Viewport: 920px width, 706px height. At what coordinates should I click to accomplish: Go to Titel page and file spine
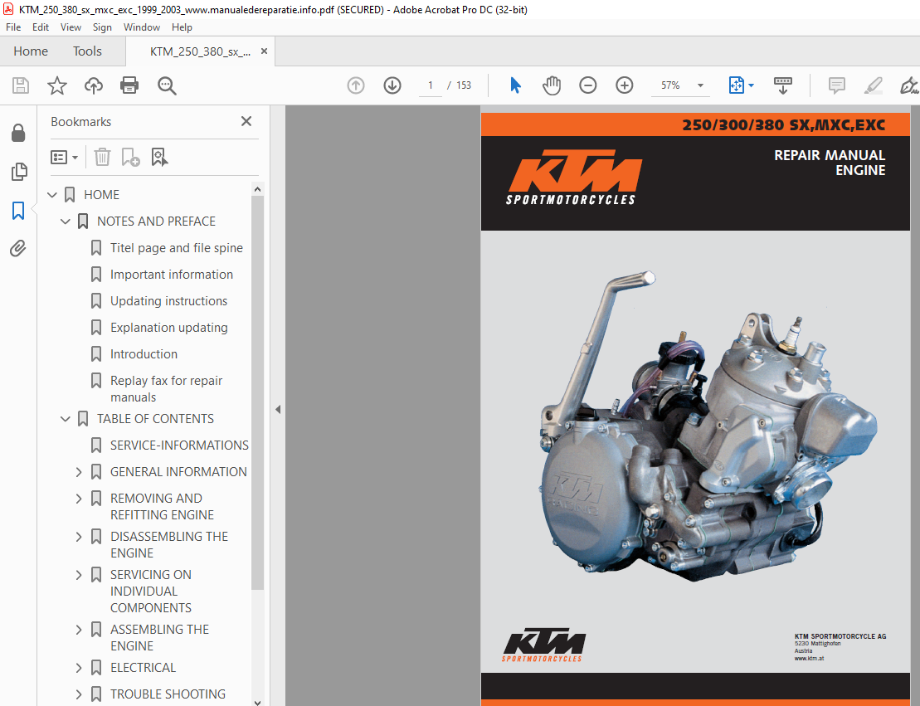(176, 248)
